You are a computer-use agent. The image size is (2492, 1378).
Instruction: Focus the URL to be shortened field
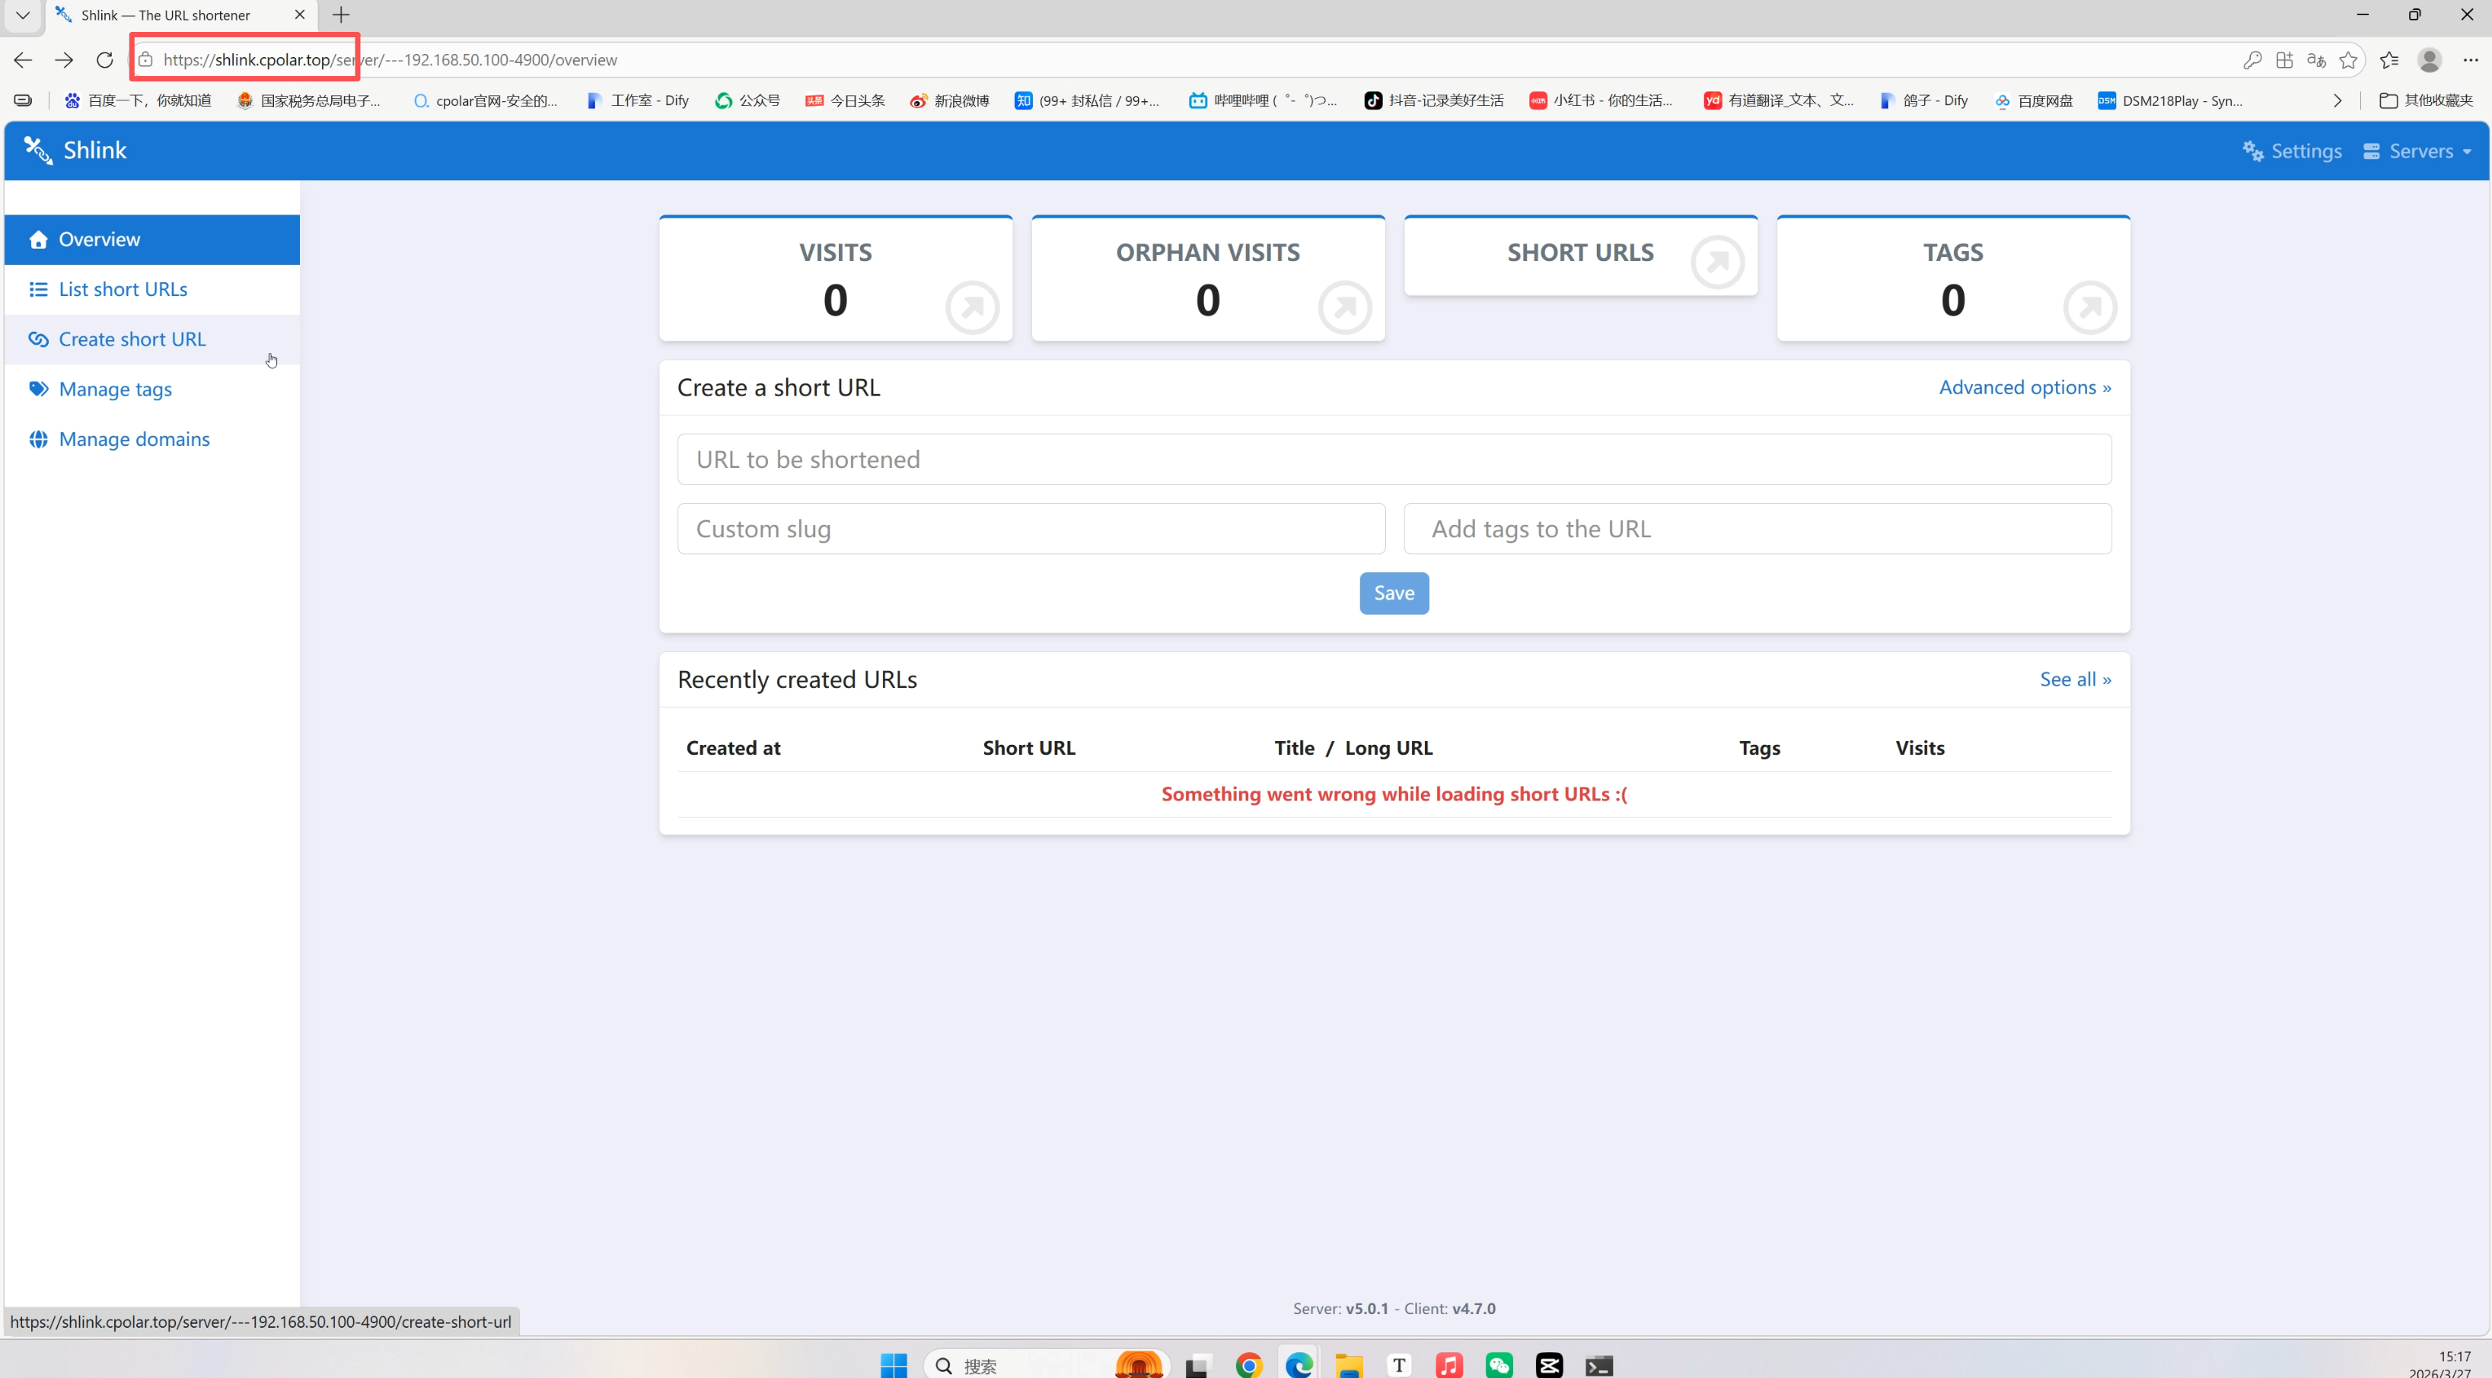click(1393, 460)
